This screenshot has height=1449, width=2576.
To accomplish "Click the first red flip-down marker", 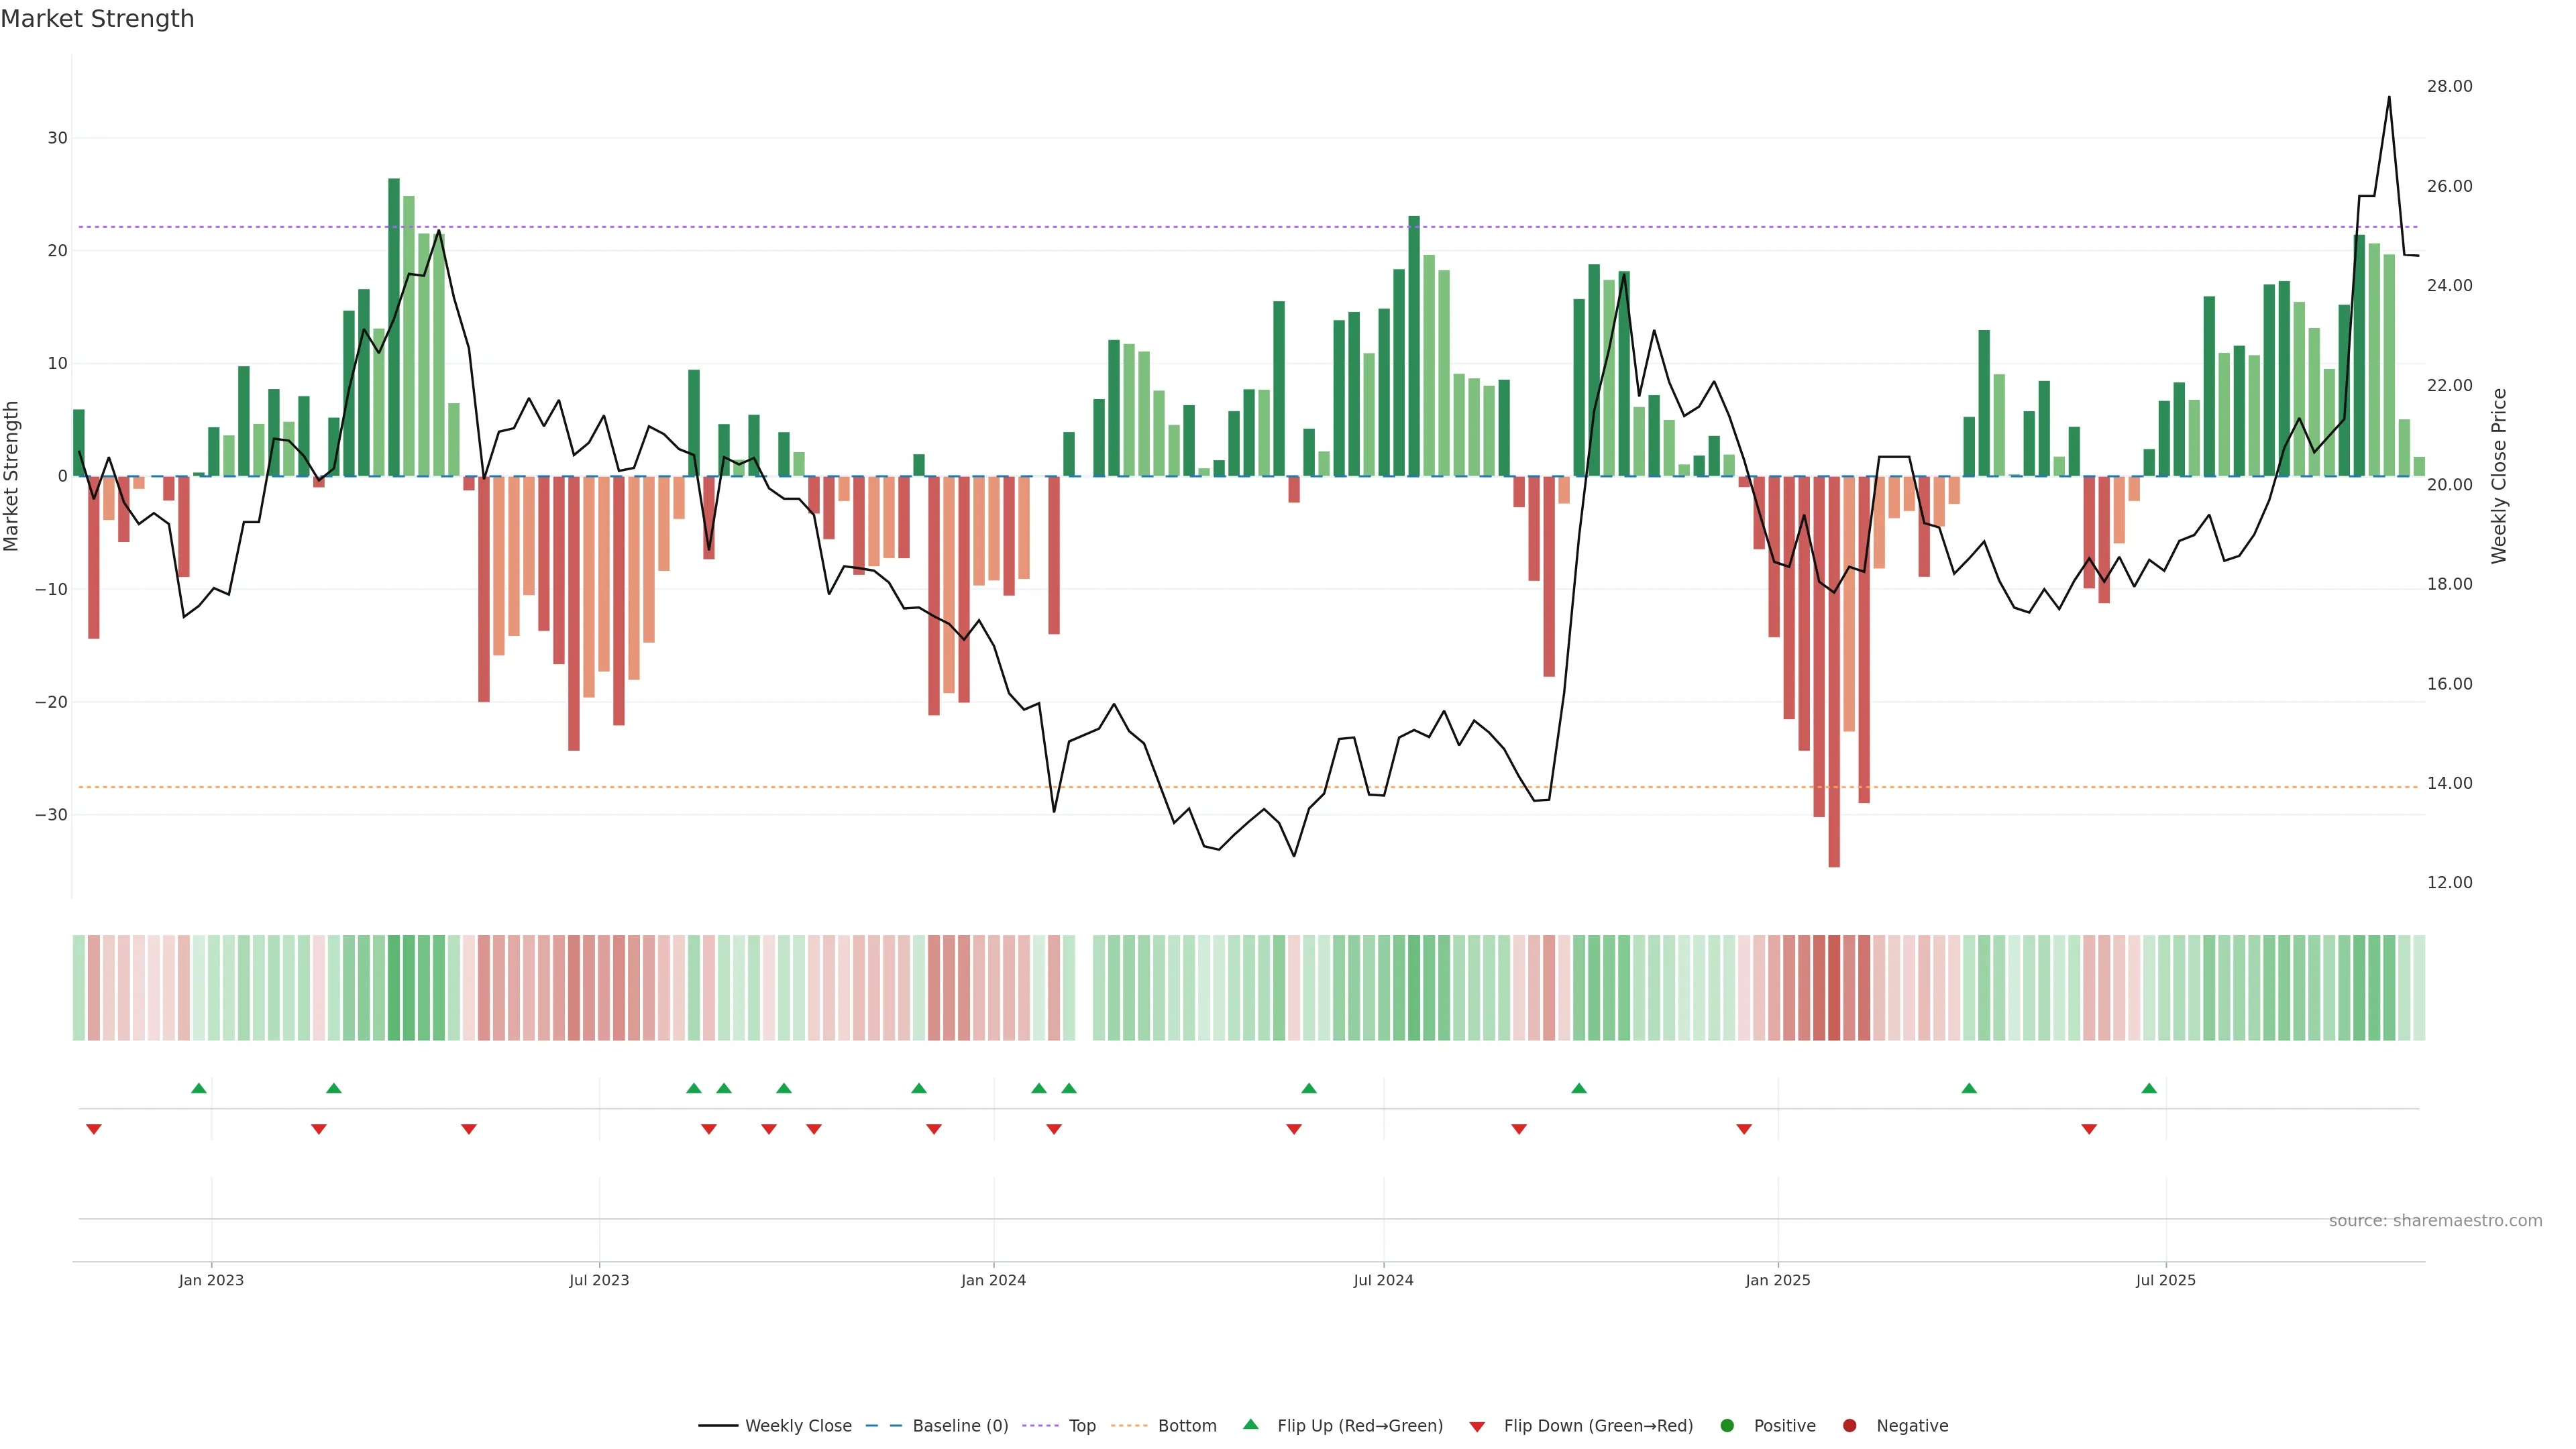I will 94,1129.
